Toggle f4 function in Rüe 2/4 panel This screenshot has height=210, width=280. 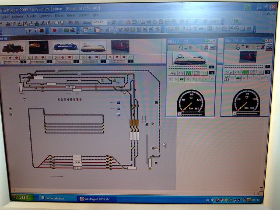(x=244, y=78)
